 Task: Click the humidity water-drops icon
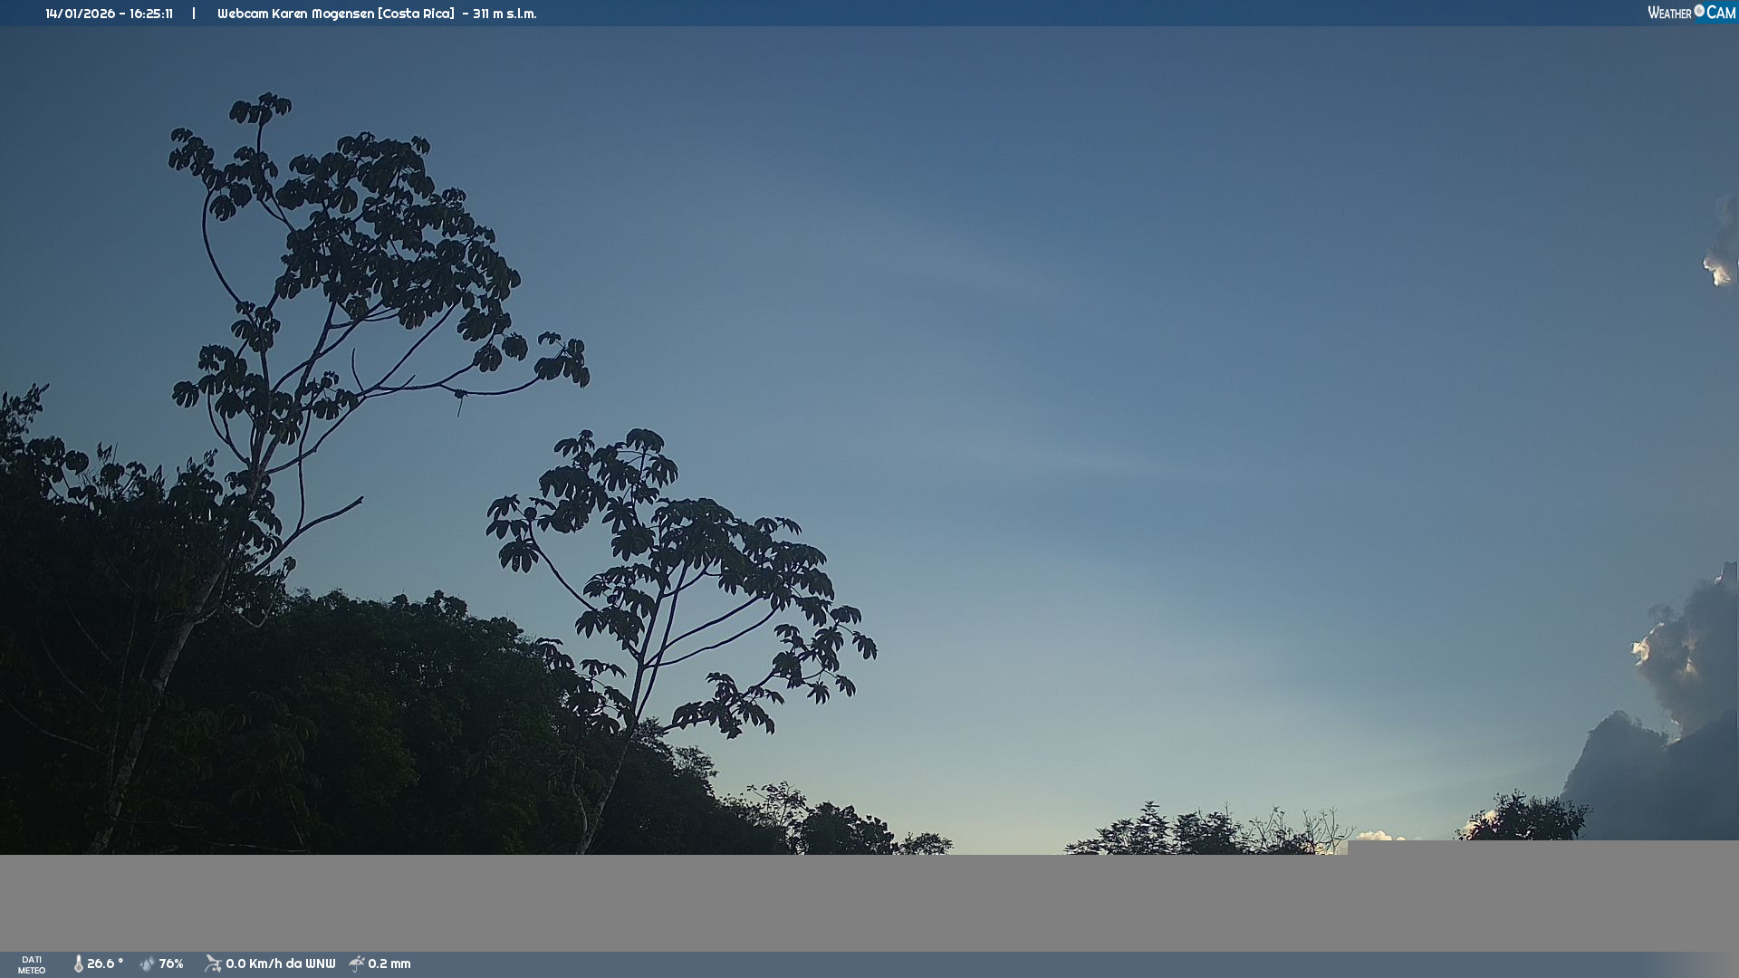[x=147, y=964]
